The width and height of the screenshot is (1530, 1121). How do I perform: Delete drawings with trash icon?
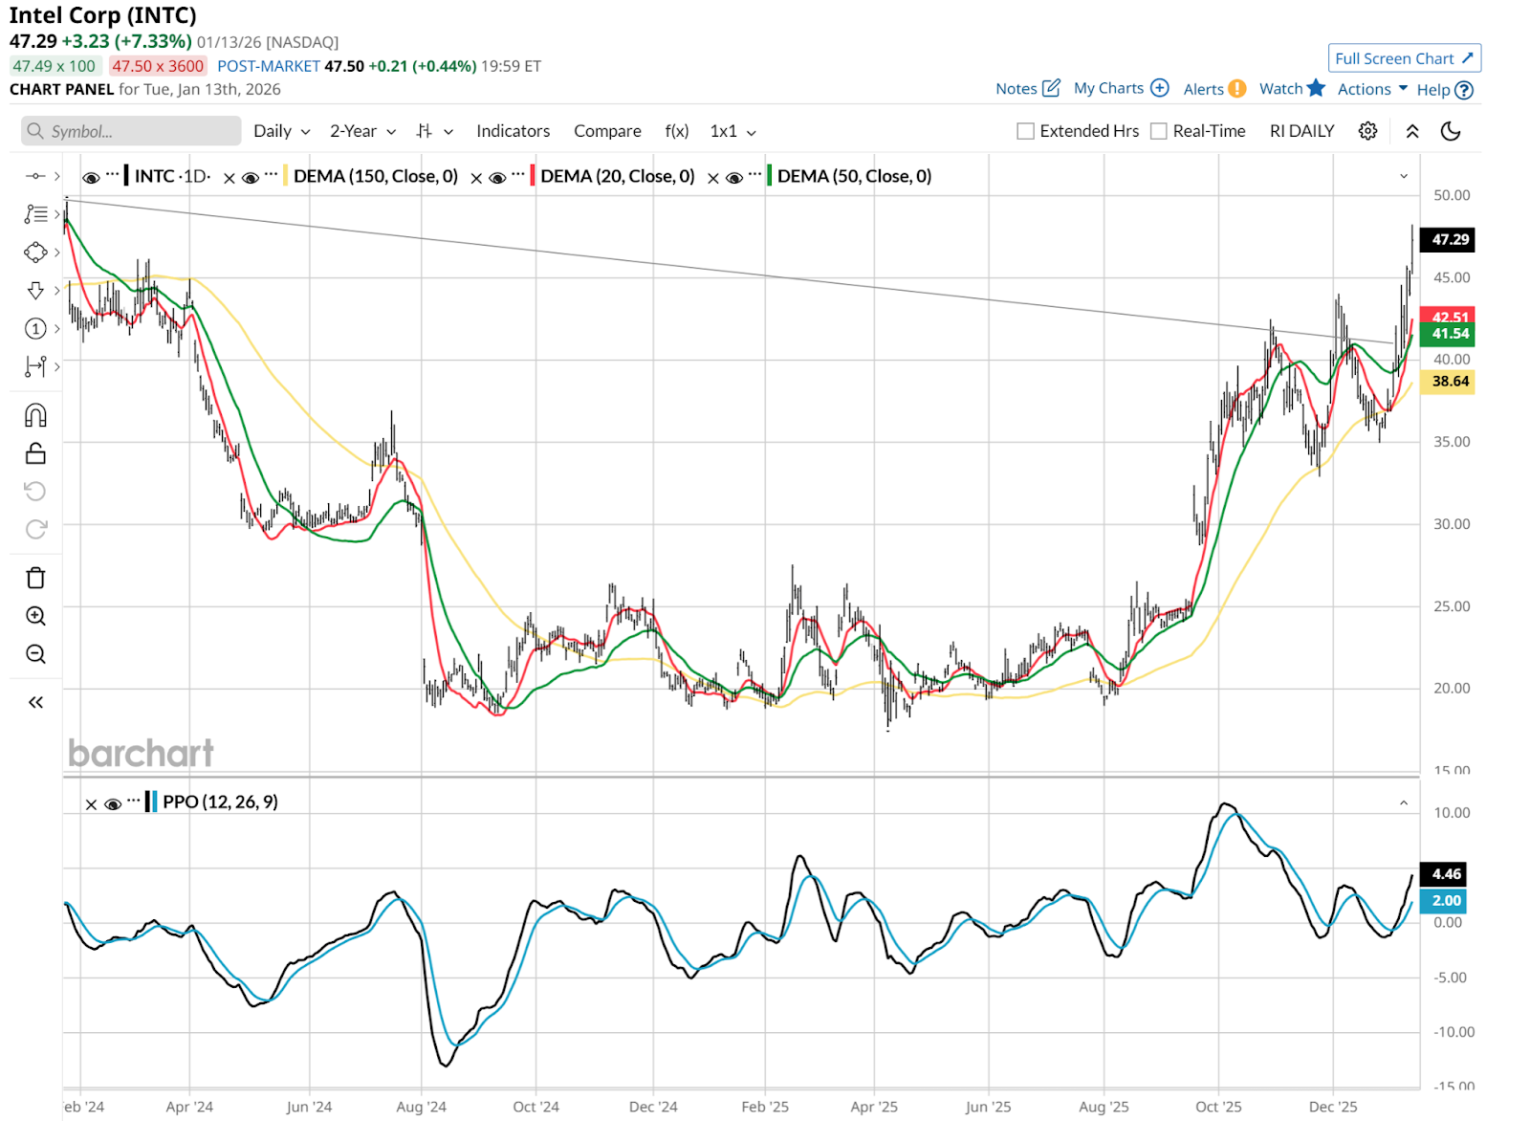click(35, 578)
